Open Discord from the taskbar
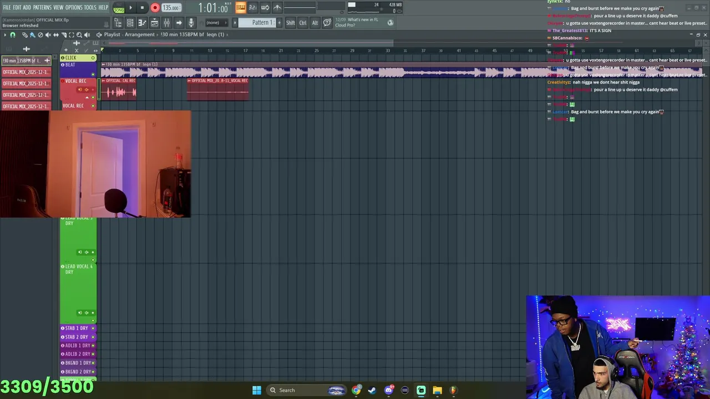This screenshot has height=399, width=710. point(388,390)
